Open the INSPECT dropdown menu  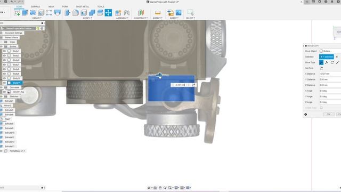coord(158,18)
